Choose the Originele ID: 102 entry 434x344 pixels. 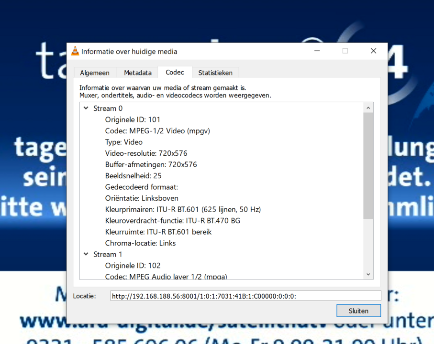pos(133,266)
